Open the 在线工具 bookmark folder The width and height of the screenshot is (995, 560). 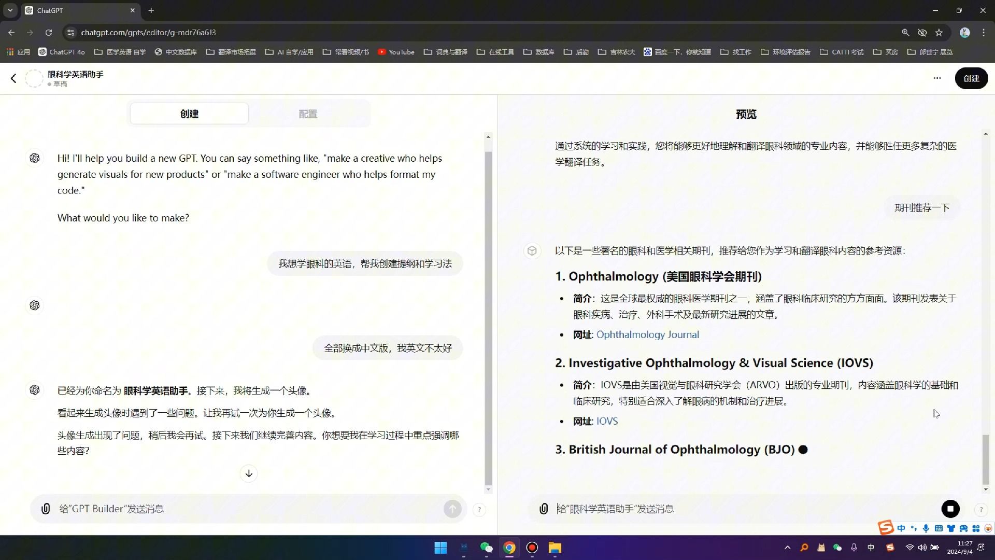click(x=495, y=52)
